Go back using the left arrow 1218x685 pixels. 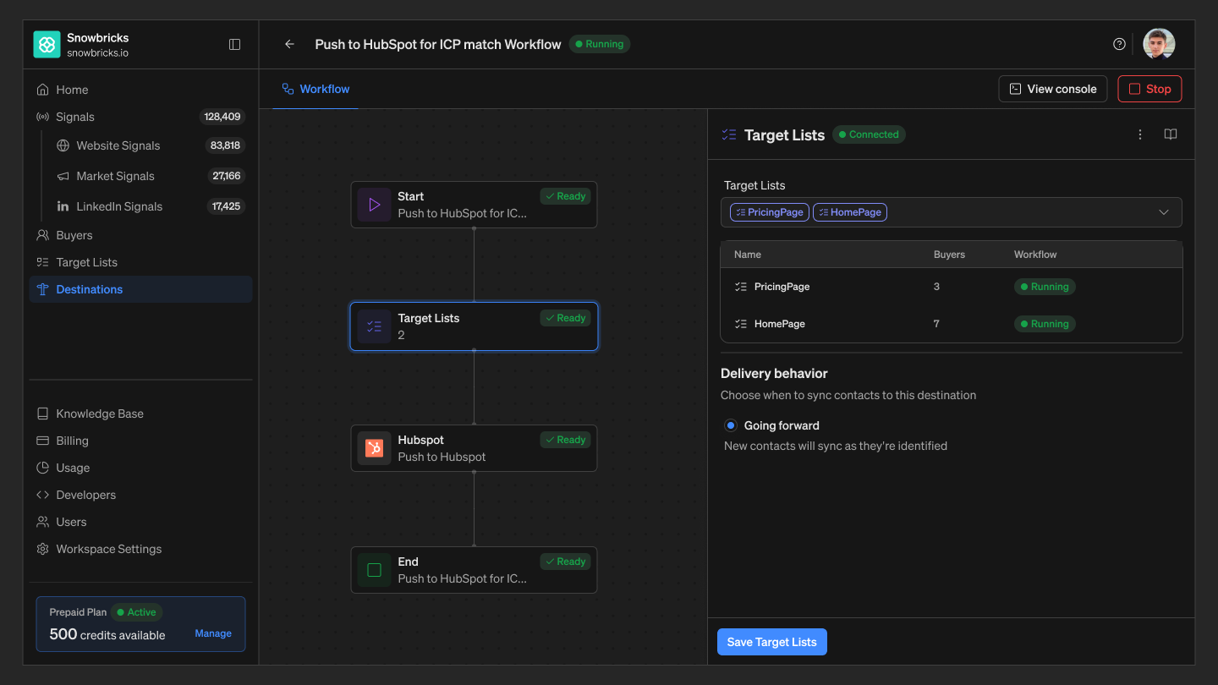pos(289,44)
